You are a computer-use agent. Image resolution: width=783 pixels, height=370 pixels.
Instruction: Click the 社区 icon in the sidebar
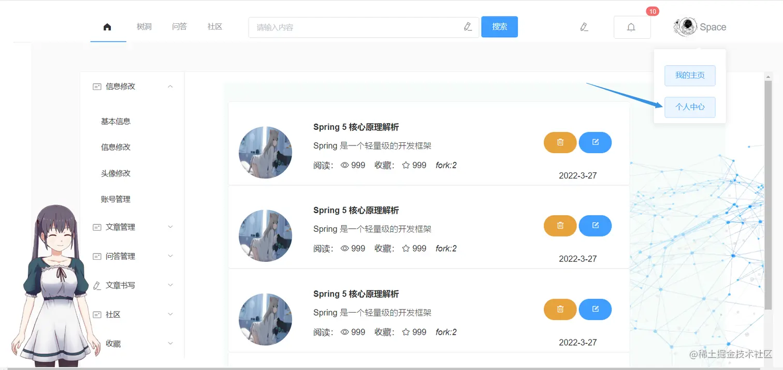[x=96, y=314]
